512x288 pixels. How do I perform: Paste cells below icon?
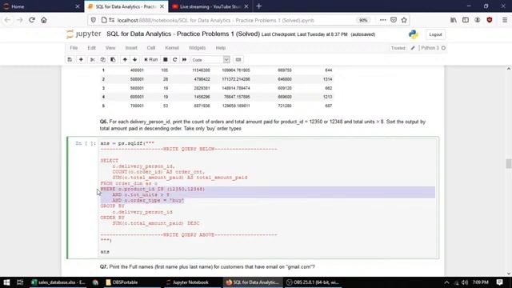[x=113, y=60]
